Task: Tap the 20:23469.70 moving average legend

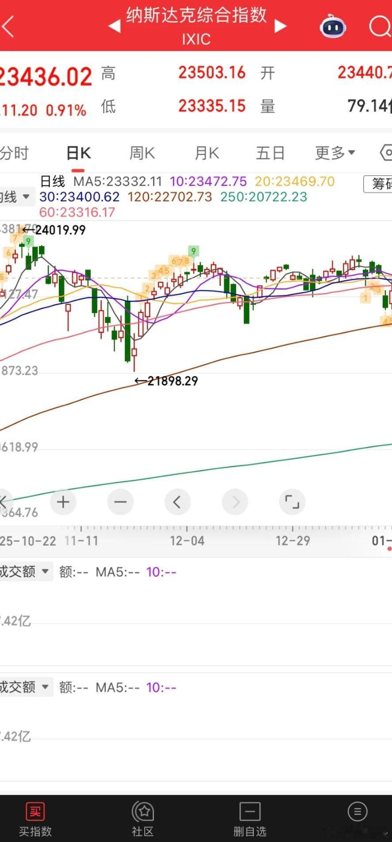Action: [295, 182]
